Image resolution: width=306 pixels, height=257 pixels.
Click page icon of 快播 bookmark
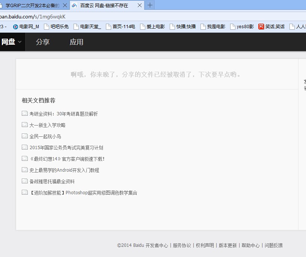172,27
